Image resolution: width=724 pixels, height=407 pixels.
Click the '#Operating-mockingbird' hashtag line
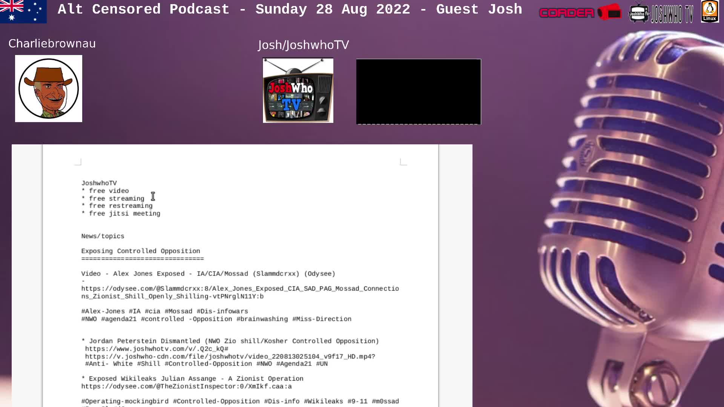(x=240, y=401)
